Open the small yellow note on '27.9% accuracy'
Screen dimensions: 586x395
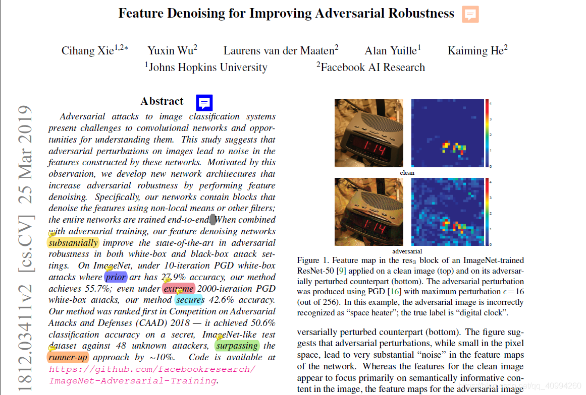[x=167, y=280]
